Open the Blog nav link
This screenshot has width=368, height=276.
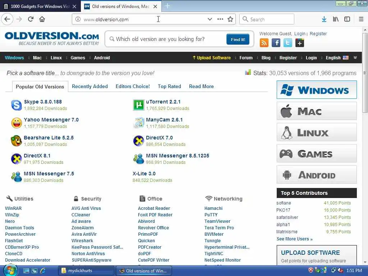[266, 58]
